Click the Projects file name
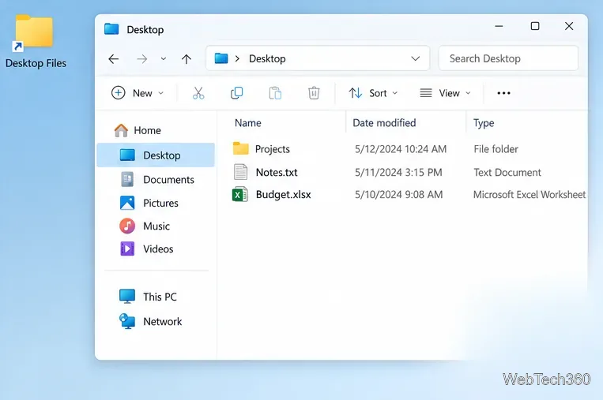This screenshot has width=603, height=400. (x=273, y=149)
